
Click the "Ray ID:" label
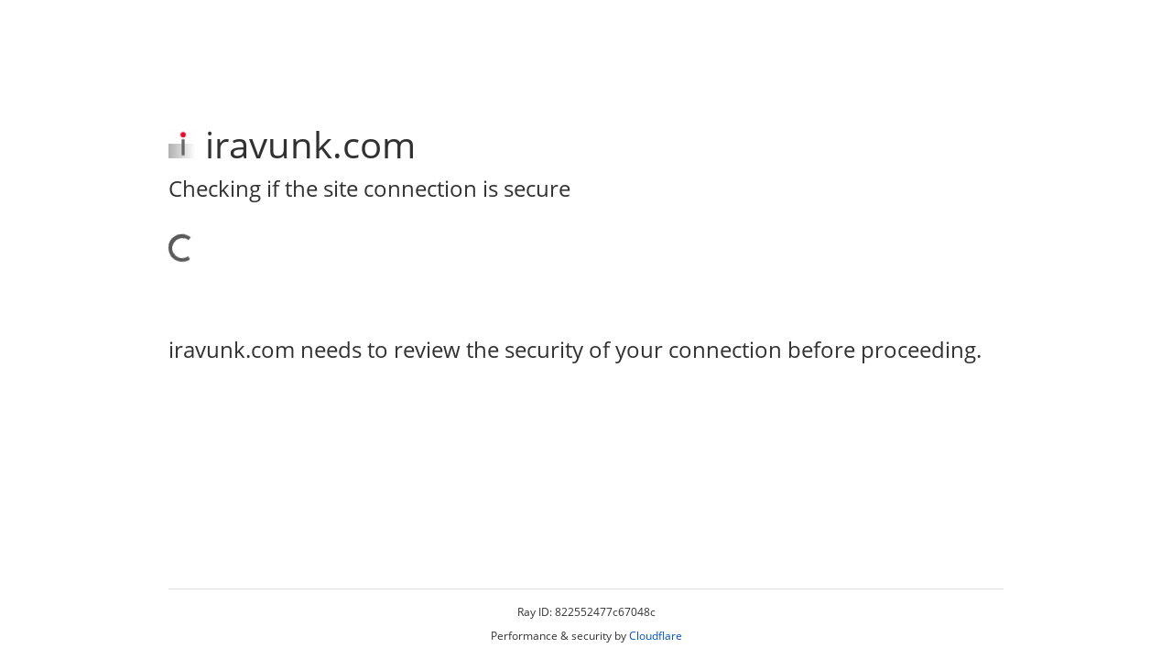pyautogui.click(x=534, y=612)
